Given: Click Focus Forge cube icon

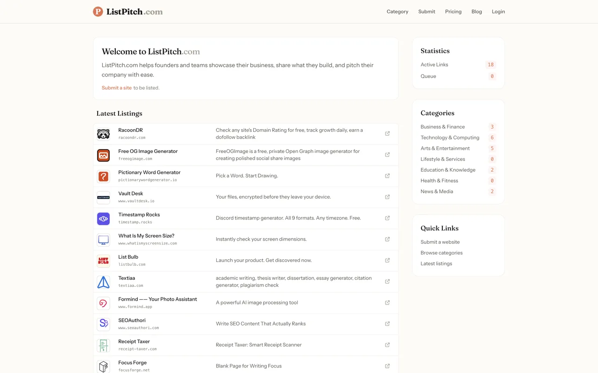Looking at the screenshot, I should 103,366.
